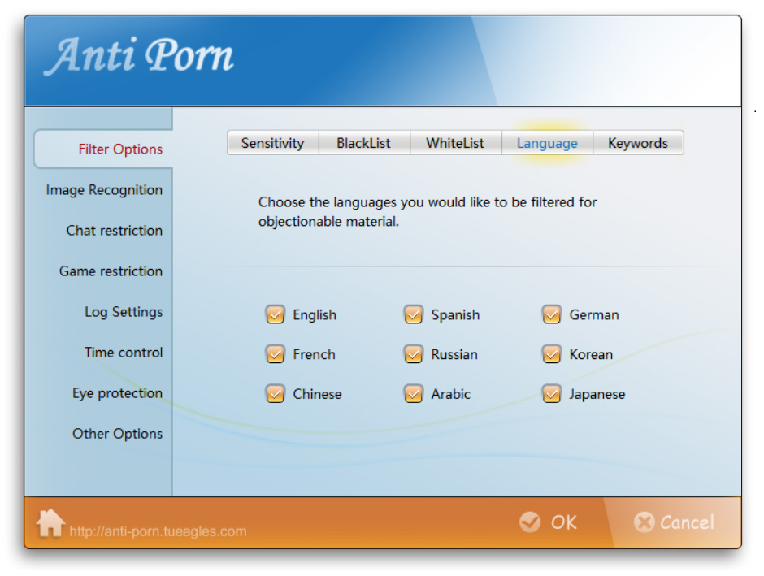764x576 pixels.
Task: Open Image Recognition in the sidebar
Action: coord(104,190)
